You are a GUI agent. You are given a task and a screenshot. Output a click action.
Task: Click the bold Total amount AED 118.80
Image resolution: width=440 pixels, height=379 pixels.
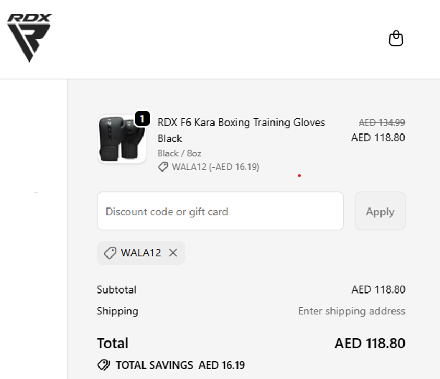370,343
